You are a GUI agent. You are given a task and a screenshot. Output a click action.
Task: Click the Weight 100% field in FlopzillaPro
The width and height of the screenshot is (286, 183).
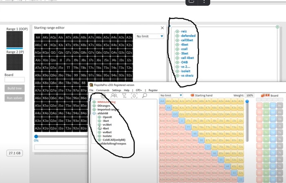(250, 95)
